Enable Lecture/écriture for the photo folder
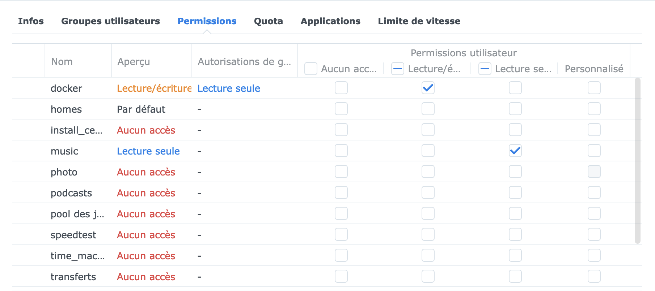Viewport: 655px width, 291px height. [428, 171]
